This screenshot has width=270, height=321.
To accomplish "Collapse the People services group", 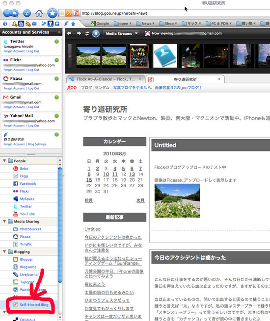I will click(4, 161).
